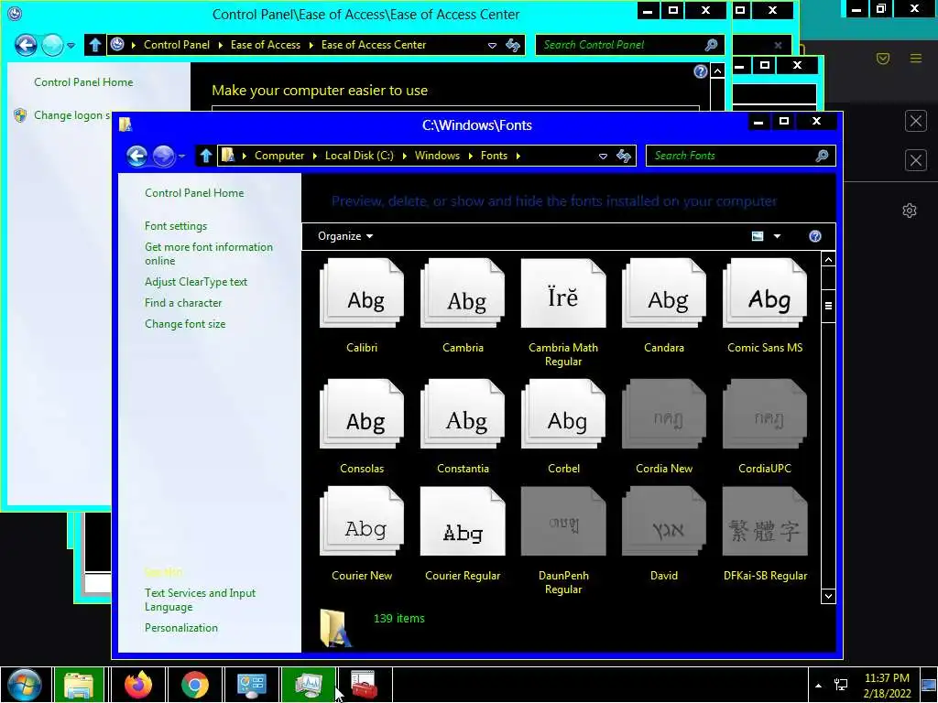Open Adjust ClearType text link
Image resolution: width=938 pixels, height=703 pixels.
[x=196, y=282]
